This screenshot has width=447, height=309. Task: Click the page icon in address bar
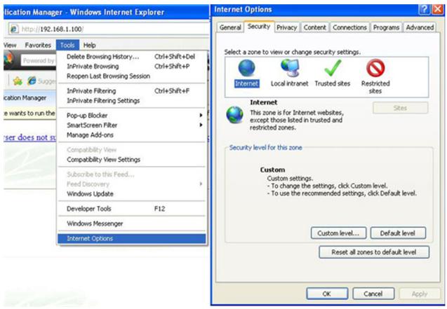click(14, 29)
